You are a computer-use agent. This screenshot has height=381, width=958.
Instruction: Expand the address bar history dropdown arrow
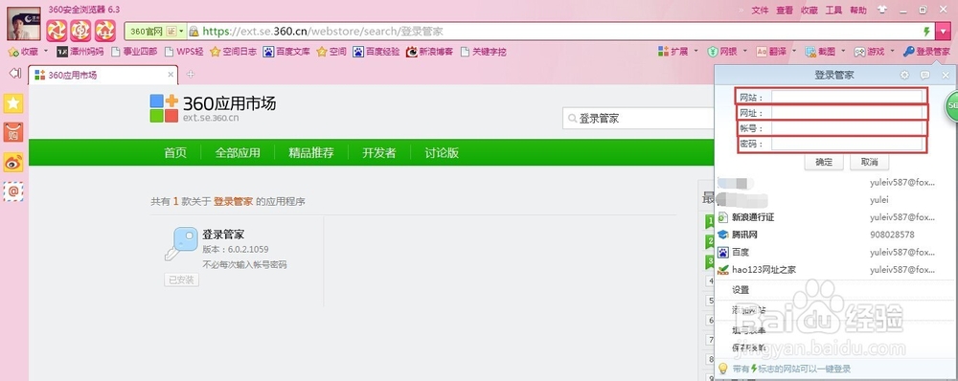pyautogui.click(x=943, y=32)
